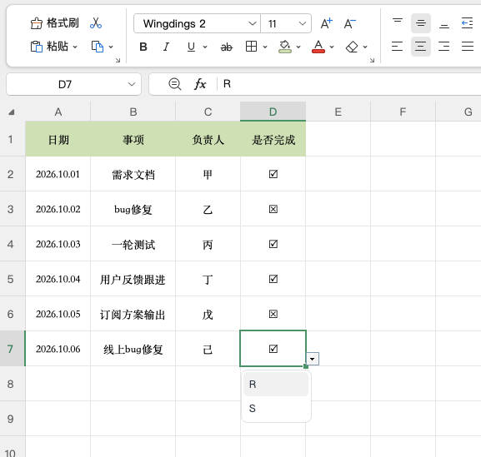Click the checked box in row 4 (一轮测试)
The height and width of the screenshot is (457, 481).
point(273,244)
